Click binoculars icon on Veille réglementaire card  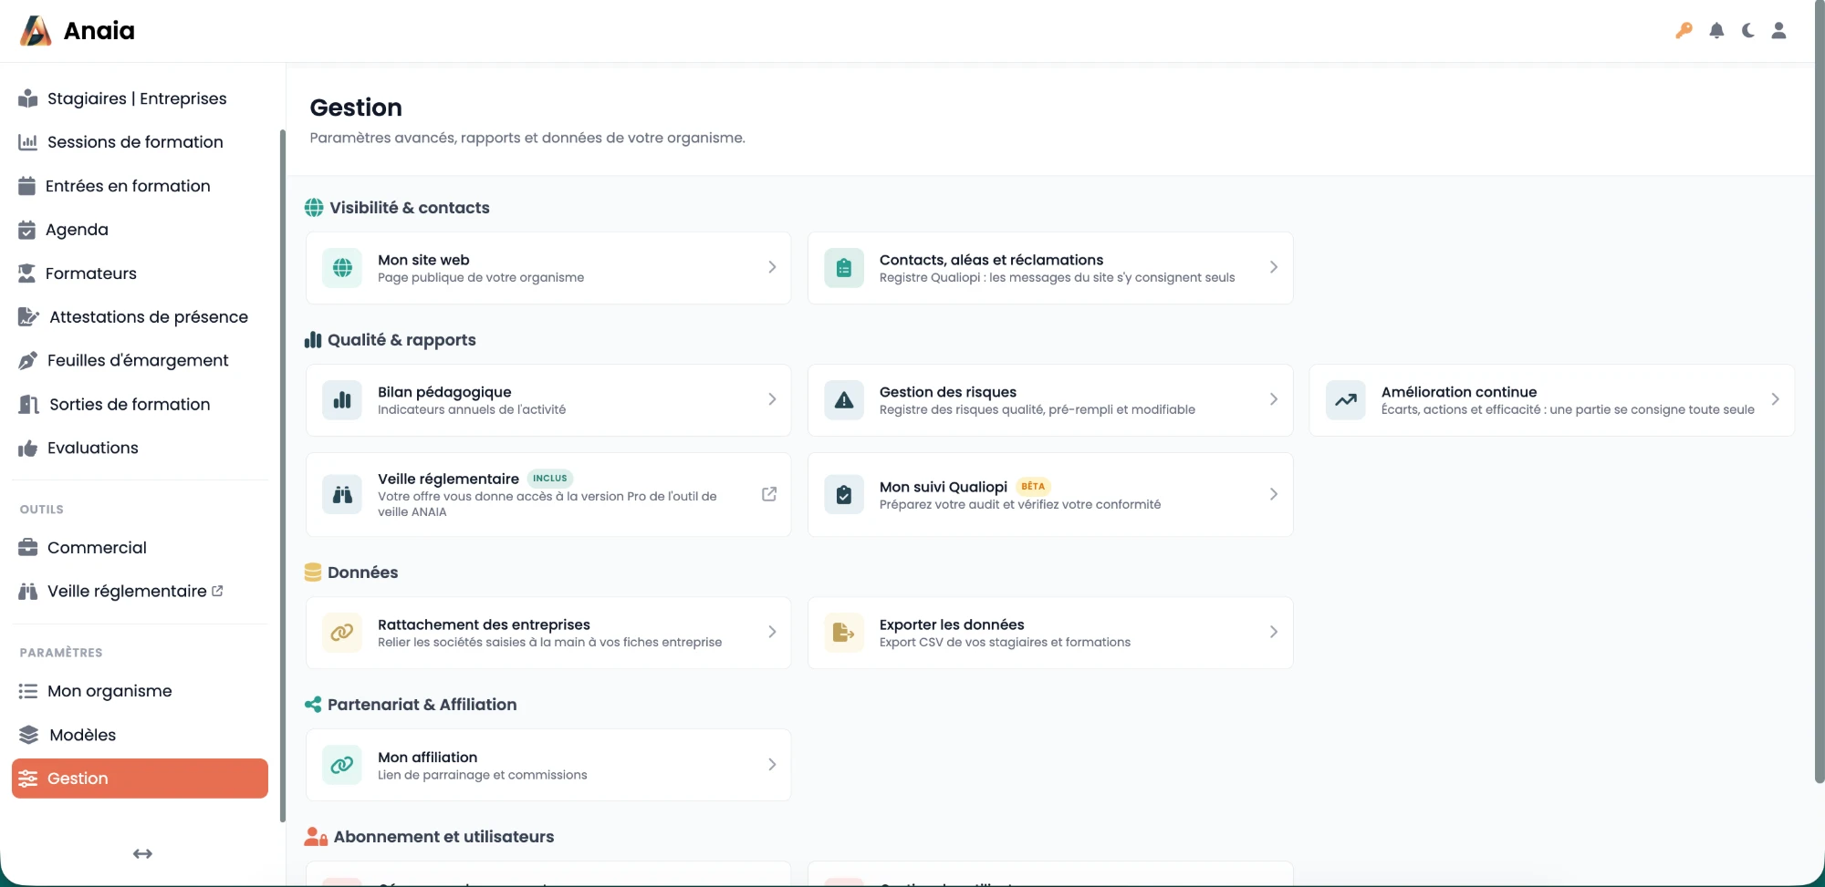pos(342,495)
